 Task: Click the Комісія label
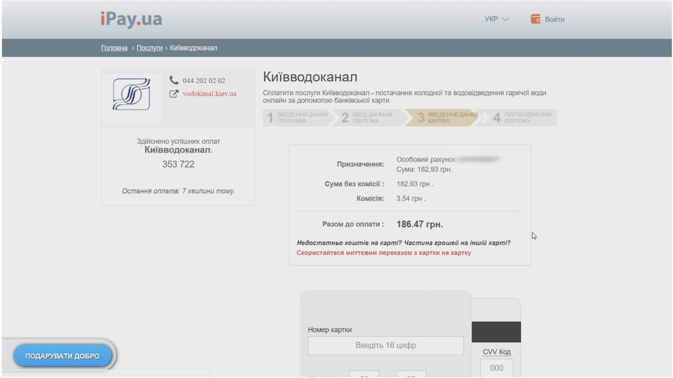click(370, 199)
